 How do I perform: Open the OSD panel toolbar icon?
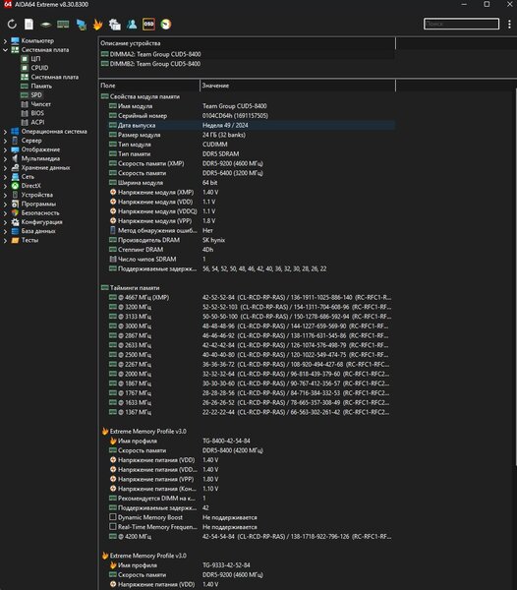pos(148,25)
